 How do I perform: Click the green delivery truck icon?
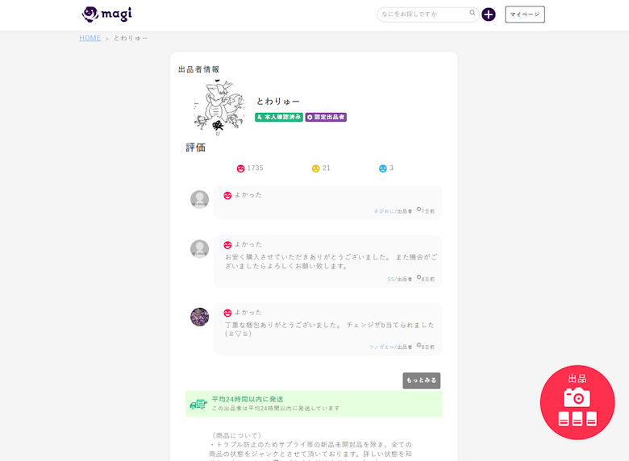(x=198, y=404)
